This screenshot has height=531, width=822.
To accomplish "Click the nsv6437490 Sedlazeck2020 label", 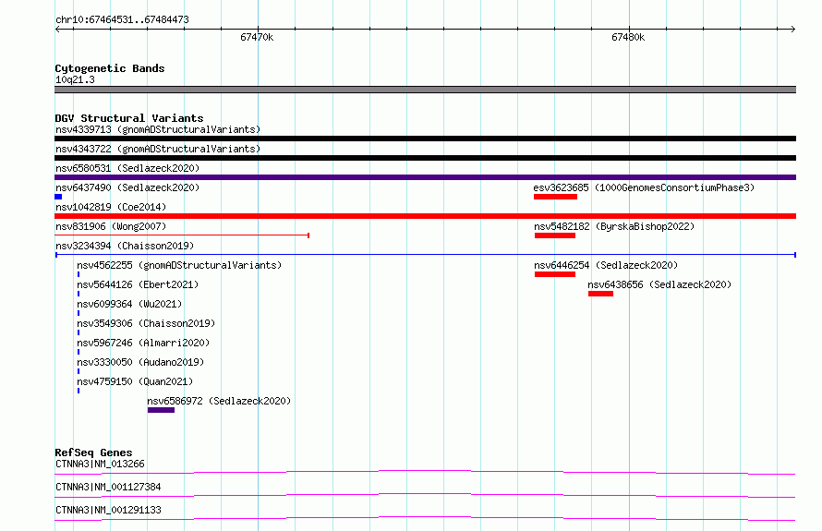I will 127,187.
